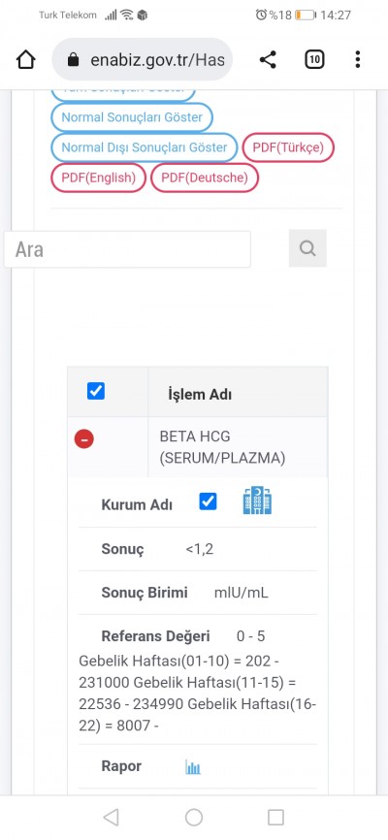
Task: Download PDF(Türkçe) report
Action: tap(288, 147)
